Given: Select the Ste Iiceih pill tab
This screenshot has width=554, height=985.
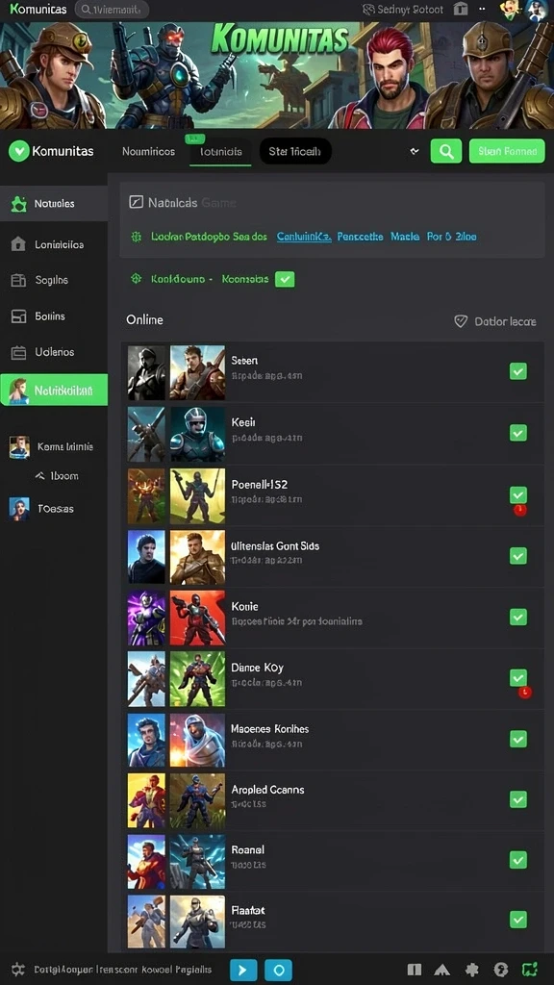Looking at the screenshot, I should [295, 151].
